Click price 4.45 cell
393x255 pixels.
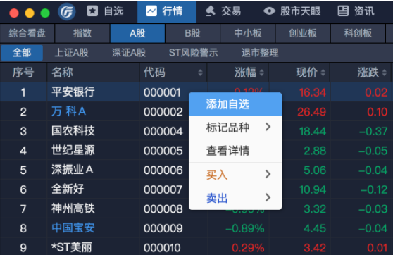coord(315,228)
